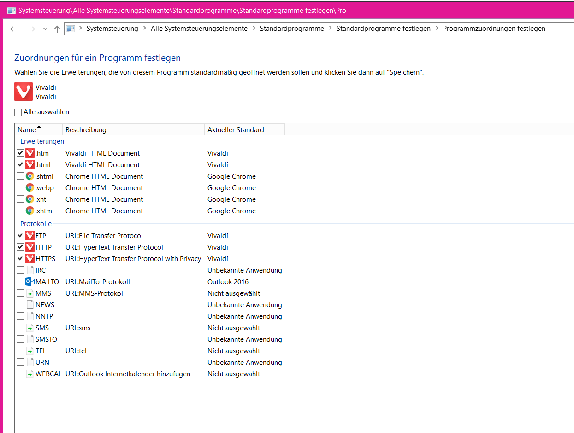The image size is (574, 433).
Task: Uncheck the .html extension checkbox
Action: pyautogui.click(x=20, y=164)
